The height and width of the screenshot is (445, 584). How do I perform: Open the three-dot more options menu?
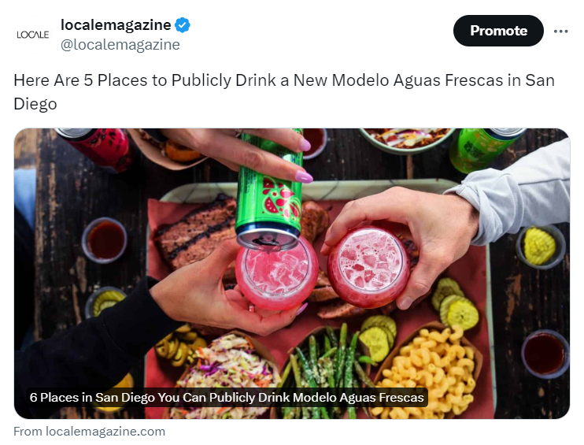(x=560, y=32)
